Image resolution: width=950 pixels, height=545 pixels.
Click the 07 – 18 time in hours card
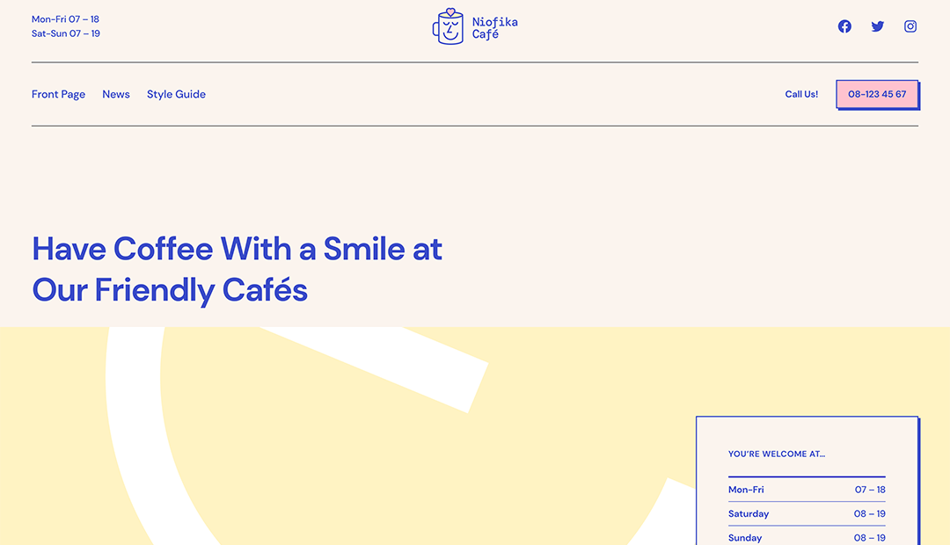click(870, 490)
